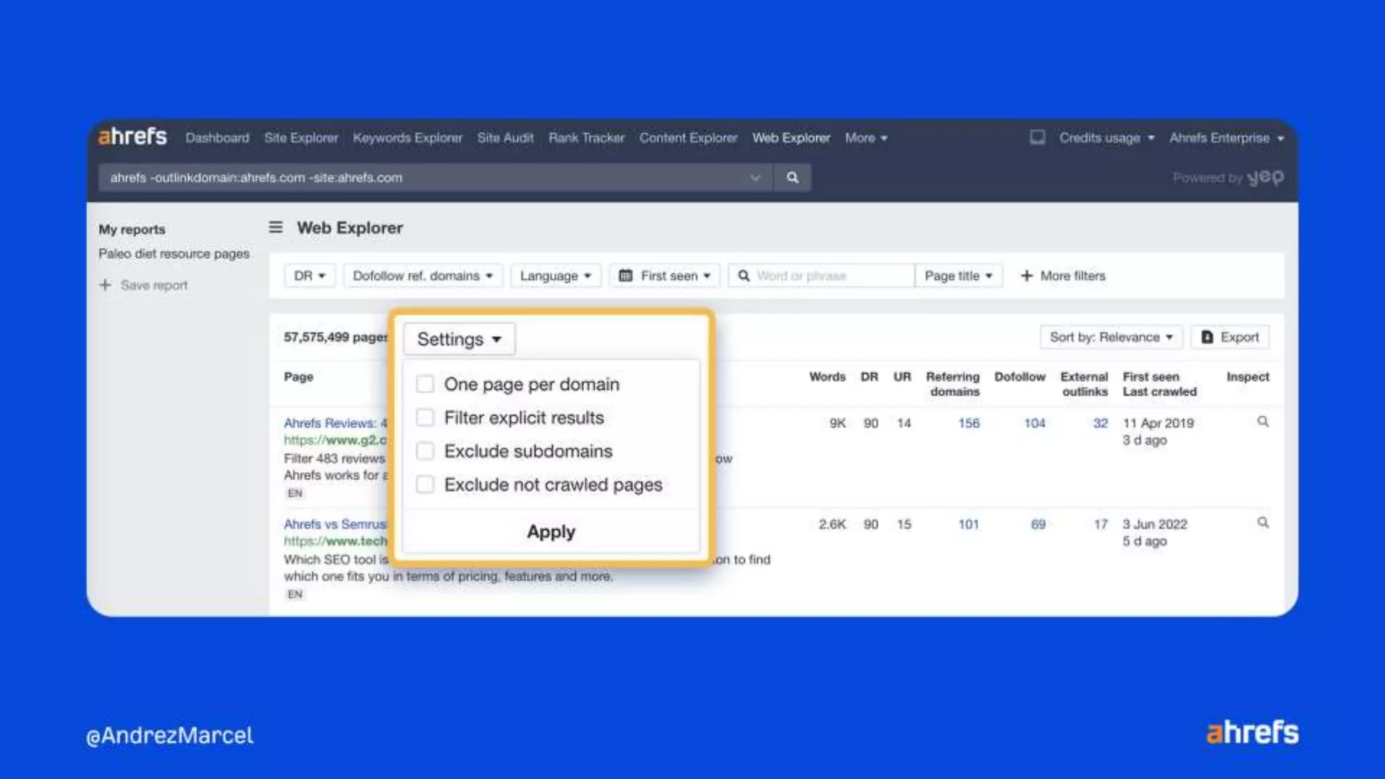This screenshot has width=1385, height=779.
Task: Click More filters
Action: [x=1063, y=276]
